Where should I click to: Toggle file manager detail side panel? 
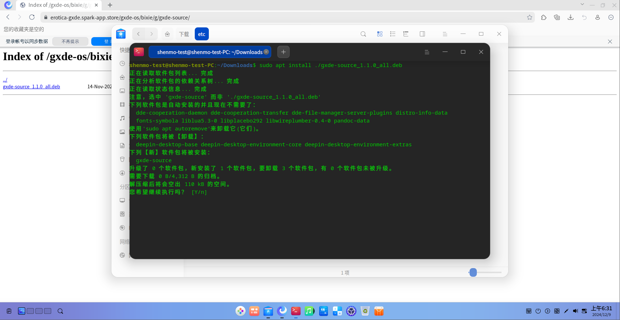click(422, 34)
